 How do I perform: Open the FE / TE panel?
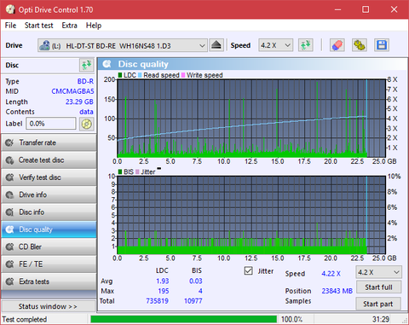click(x=49, y=264)
